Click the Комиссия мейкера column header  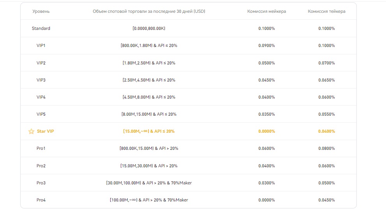(x=266, y=11)
